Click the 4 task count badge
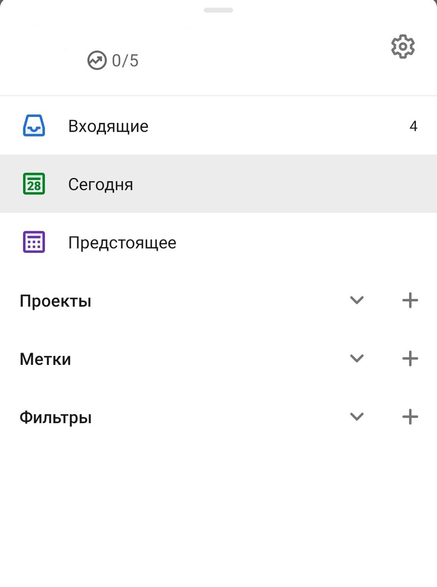Image resolution: width=437 pixels, height=587 pixels. coord(414,126)
